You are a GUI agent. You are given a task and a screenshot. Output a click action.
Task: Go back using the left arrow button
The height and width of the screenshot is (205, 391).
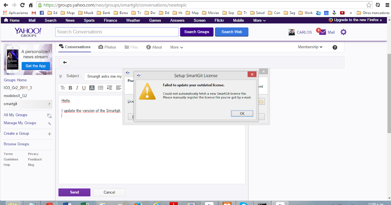point(65,62)
